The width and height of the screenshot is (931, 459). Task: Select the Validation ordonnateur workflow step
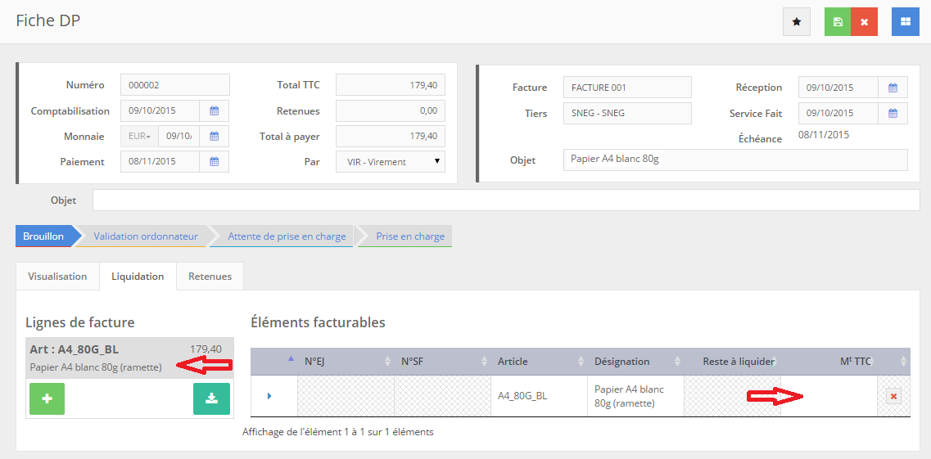tap(146, 236)
